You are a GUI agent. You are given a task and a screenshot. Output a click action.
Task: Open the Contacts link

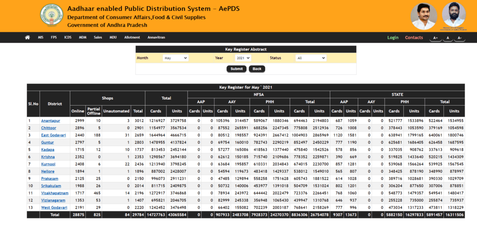[x=414, y=38]
